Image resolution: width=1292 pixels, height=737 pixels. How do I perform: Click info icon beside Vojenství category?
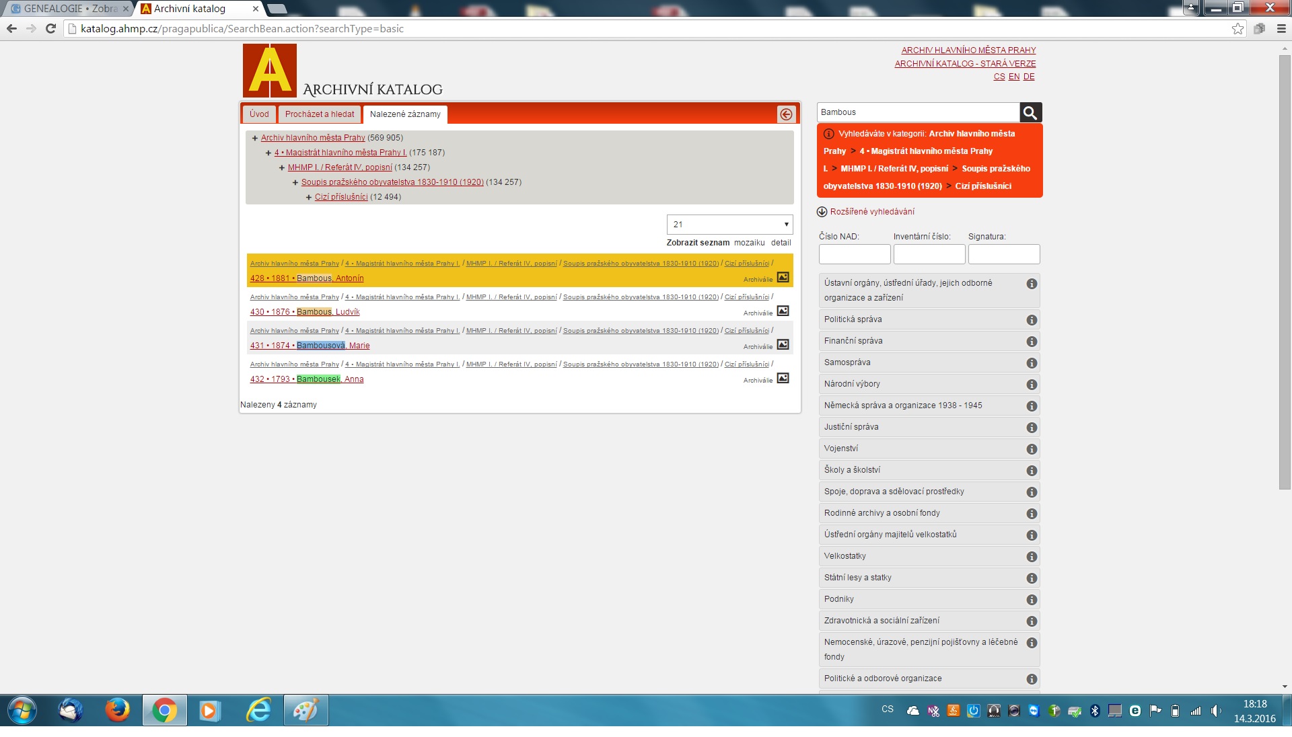[1031, 449]
